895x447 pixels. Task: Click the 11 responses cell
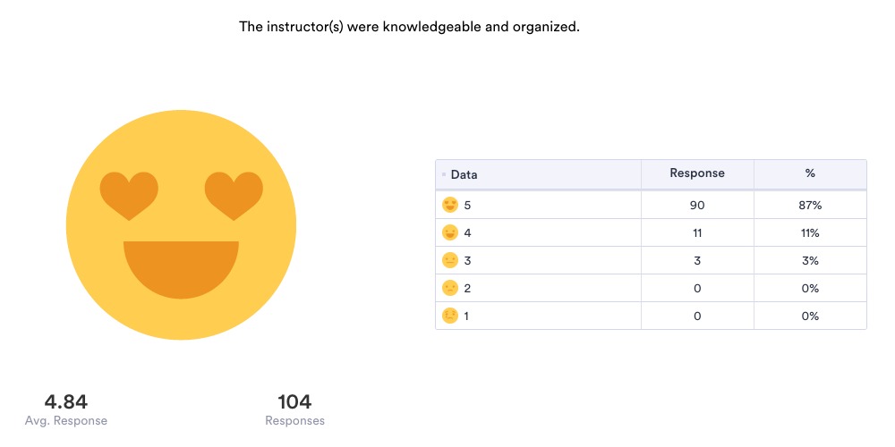click(x=697, y=233)
